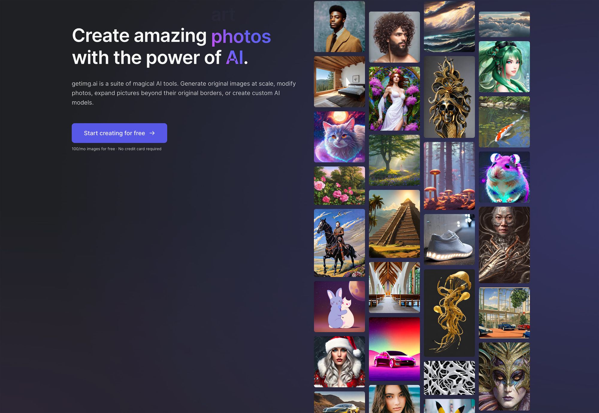Screen dimensions: 599x413
Task: Select the green-haired anime girl image
Action: 504,67
